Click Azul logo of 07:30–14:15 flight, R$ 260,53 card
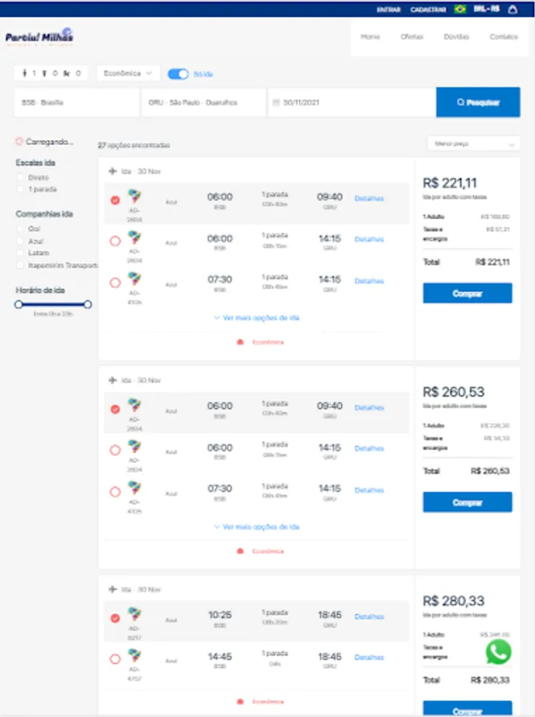Screen dimensions: 535x717 coord(134,488)
